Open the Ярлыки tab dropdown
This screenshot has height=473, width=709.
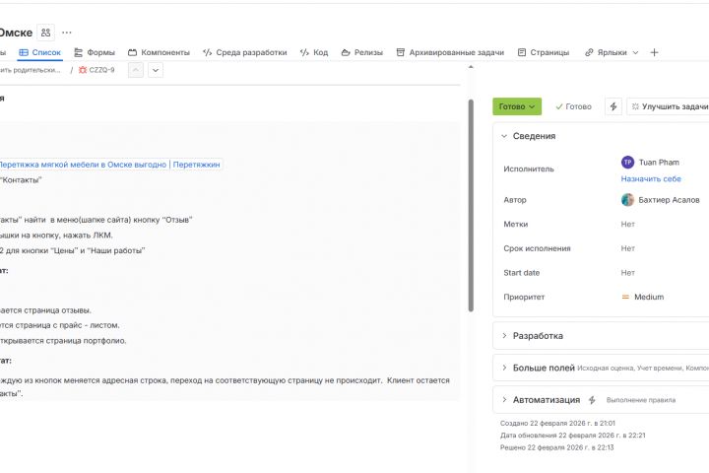pyautogui.click(x=635, y=52)
